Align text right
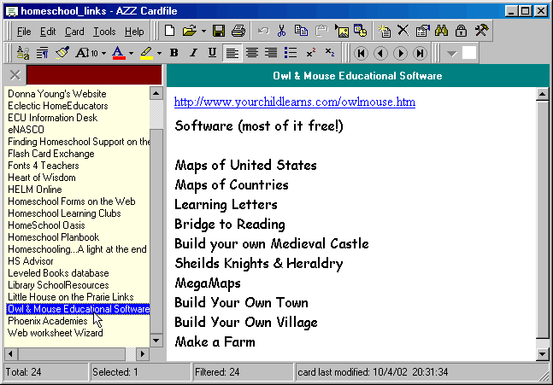 click(x=271, y=53)
